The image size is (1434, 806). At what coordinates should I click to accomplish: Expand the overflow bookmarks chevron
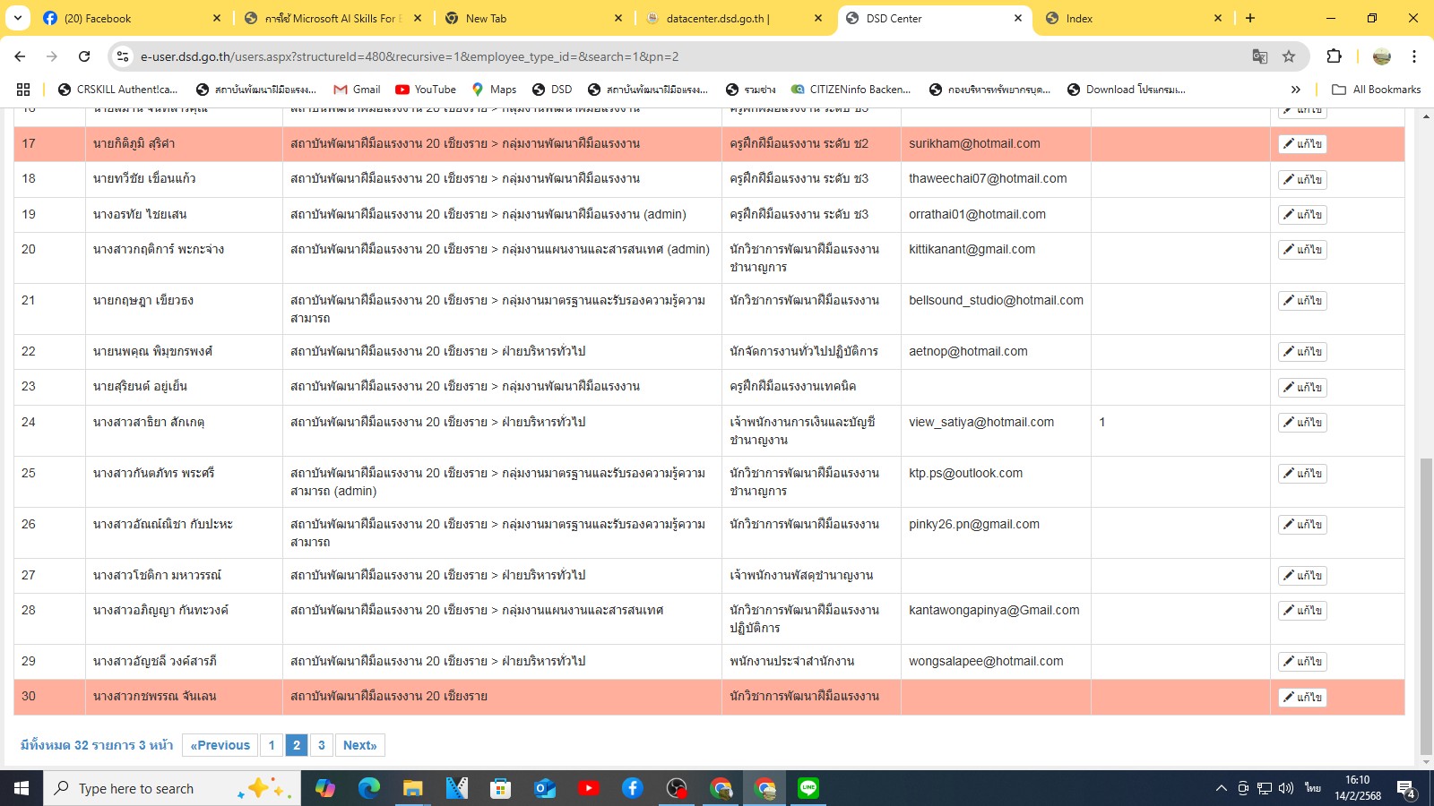pos(1295,90)
